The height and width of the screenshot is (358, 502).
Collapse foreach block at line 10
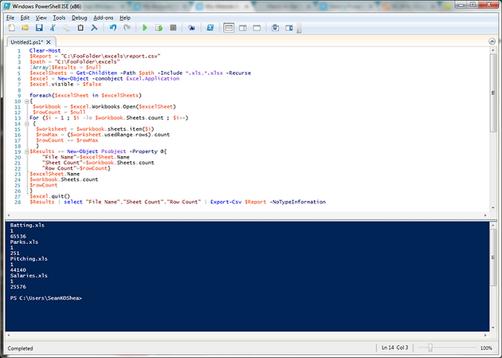point(27,101)
